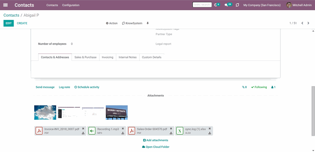Download sync.log (1).xlsx attachment
The image size is (315, 152).
(x=210, y=133)
